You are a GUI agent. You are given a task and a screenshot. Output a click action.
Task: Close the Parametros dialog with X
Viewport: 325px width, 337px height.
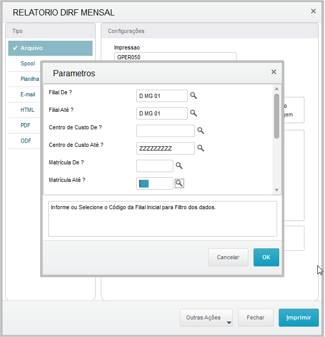pos(274,72)
